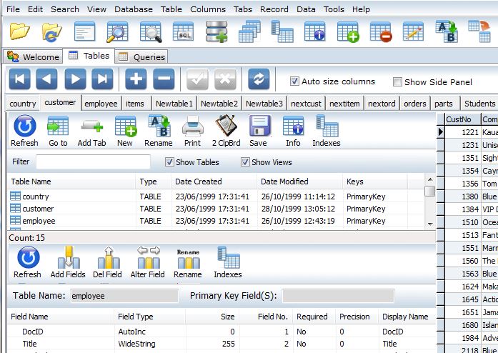Select the parts table tab

click(x=444, y=104)
